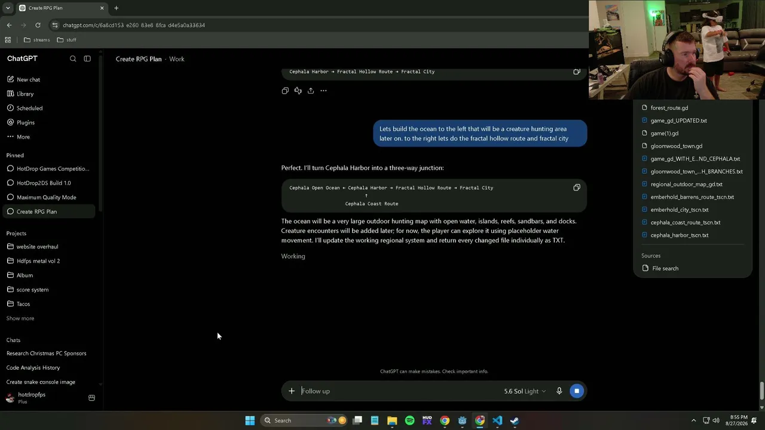Collapse the ChatGPT sidebar panel
The width and height of the screenshot is (765, 430).
tap(87, 59)
